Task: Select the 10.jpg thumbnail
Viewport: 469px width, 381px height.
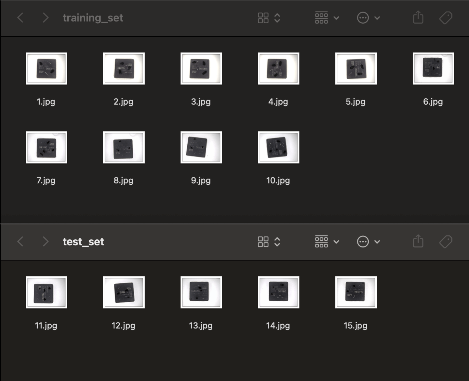Action: pos(279,147)
